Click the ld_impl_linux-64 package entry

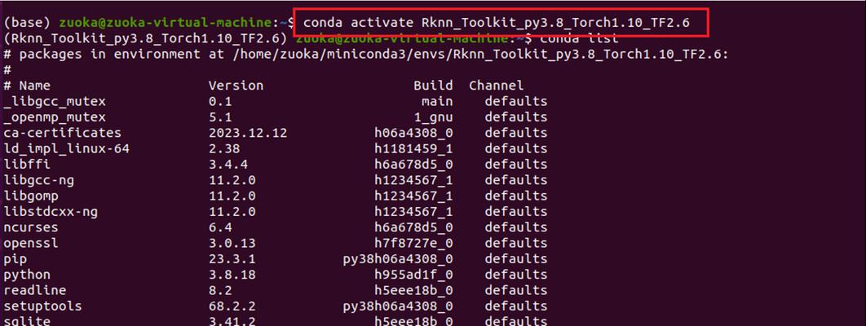point(66,148)
